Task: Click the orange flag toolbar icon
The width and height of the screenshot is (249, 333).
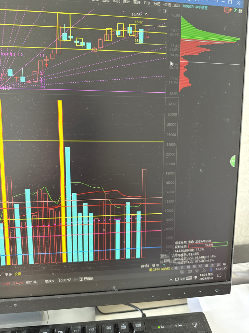Action: pyautogui.click(x=231, y=10)
